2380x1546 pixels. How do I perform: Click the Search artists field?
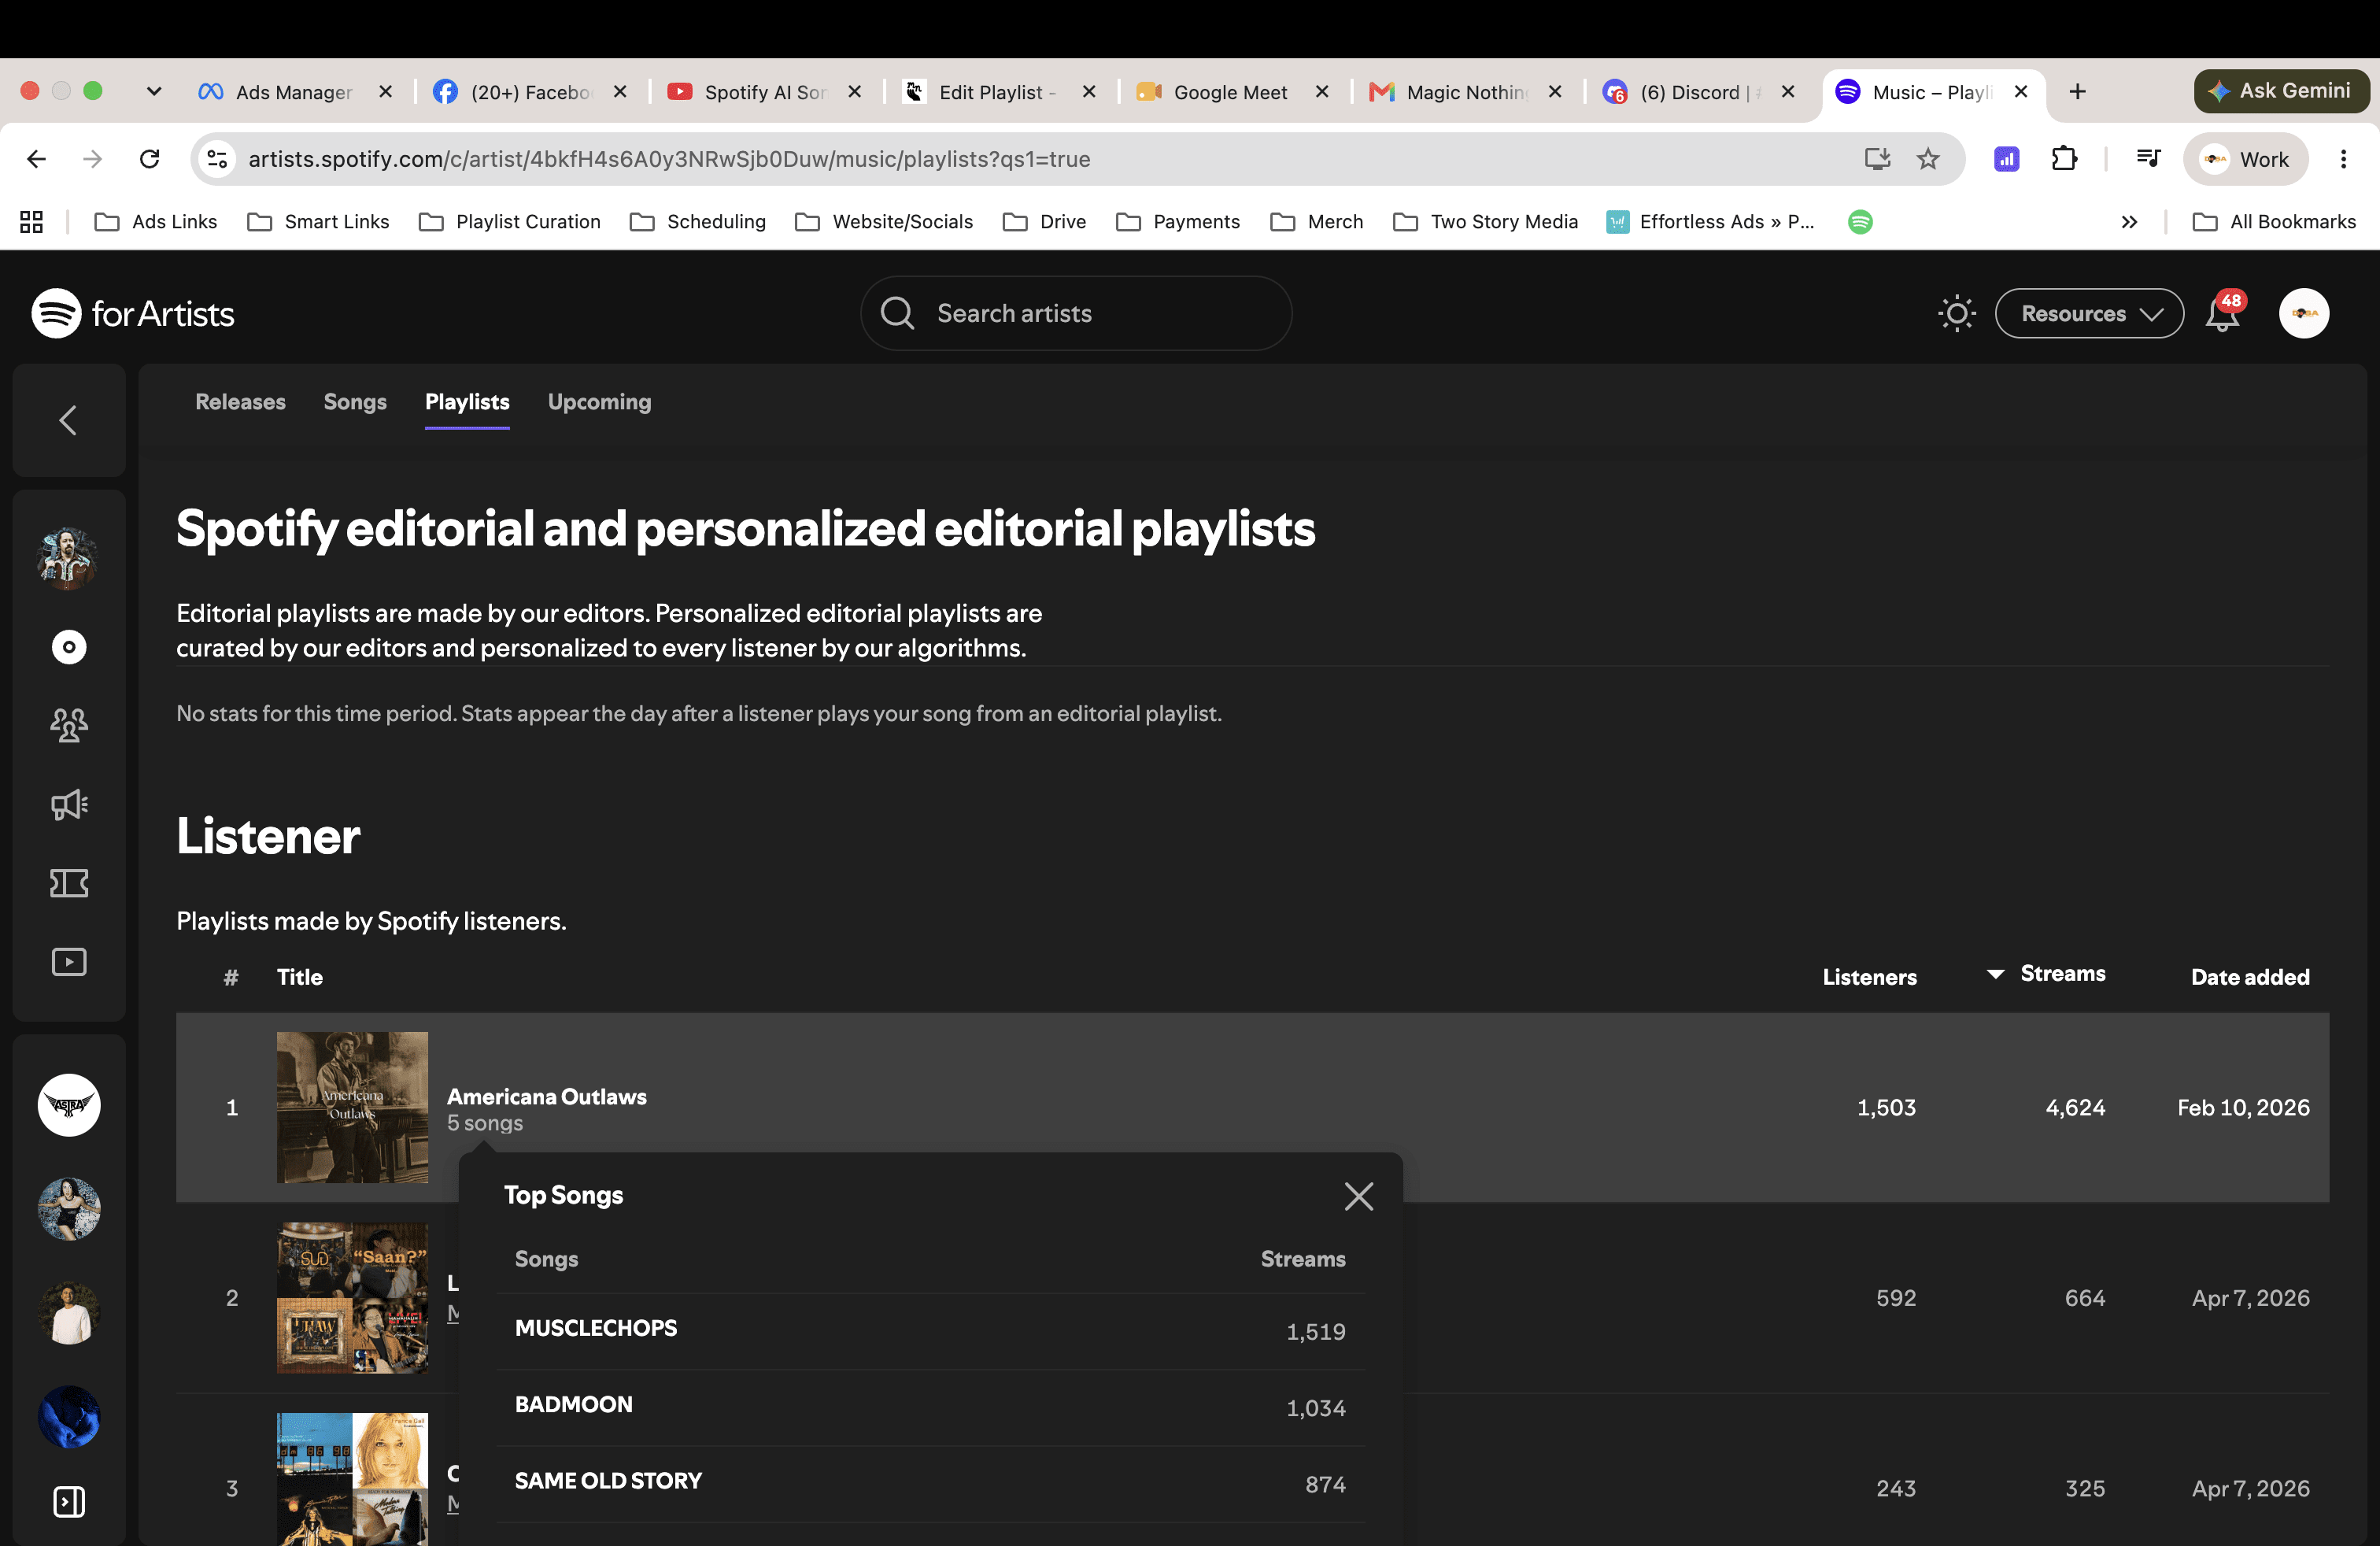click(x=1076, y=314)
